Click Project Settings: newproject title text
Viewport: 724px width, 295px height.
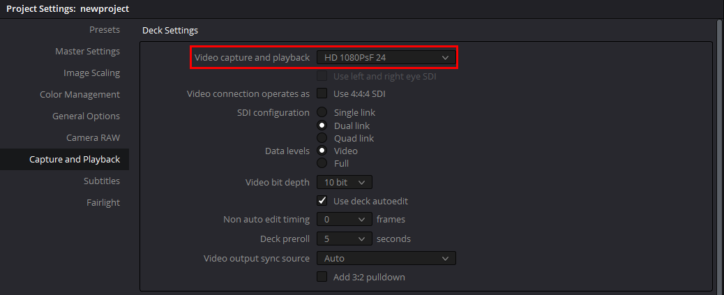click(x=68, y=9)
